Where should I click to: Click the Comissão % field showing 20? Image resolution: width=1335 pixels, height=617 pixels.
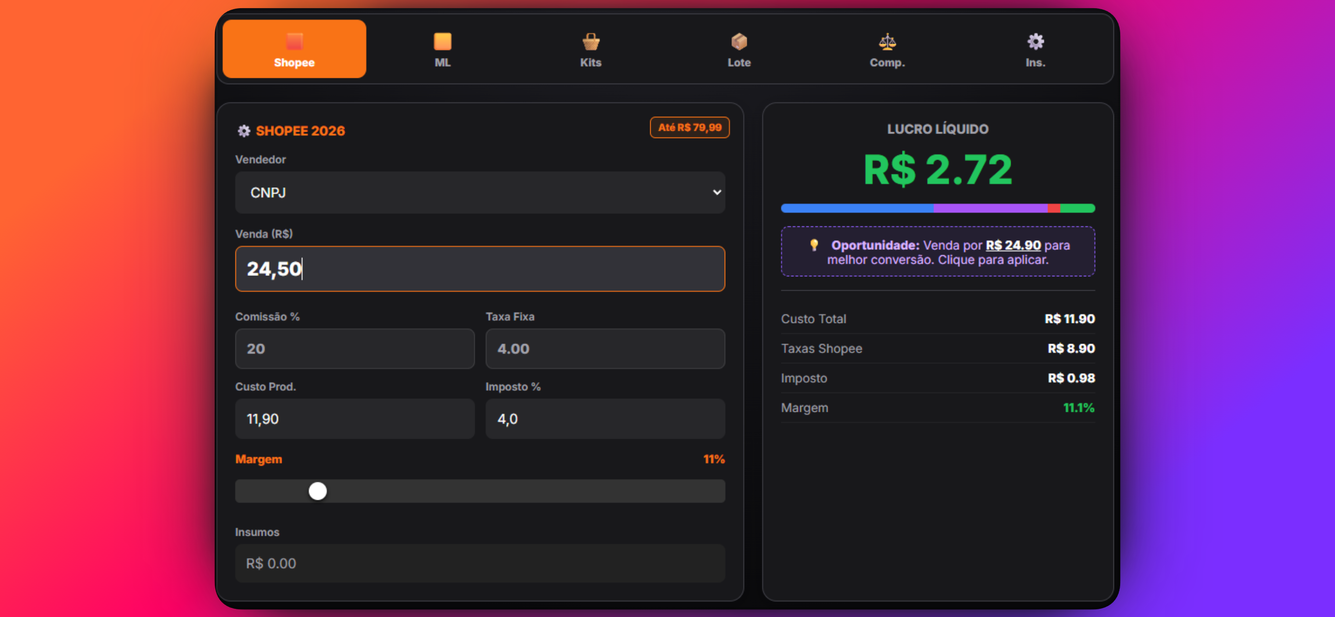[x=355, y=349]
